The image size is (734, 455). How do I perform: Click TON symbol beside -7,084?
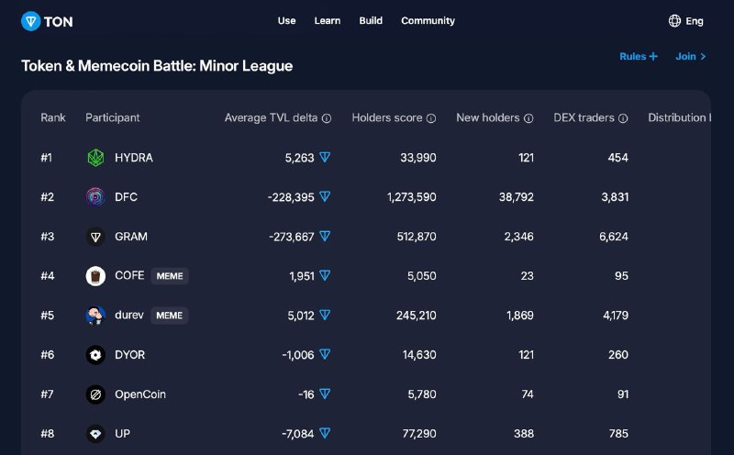325,433
